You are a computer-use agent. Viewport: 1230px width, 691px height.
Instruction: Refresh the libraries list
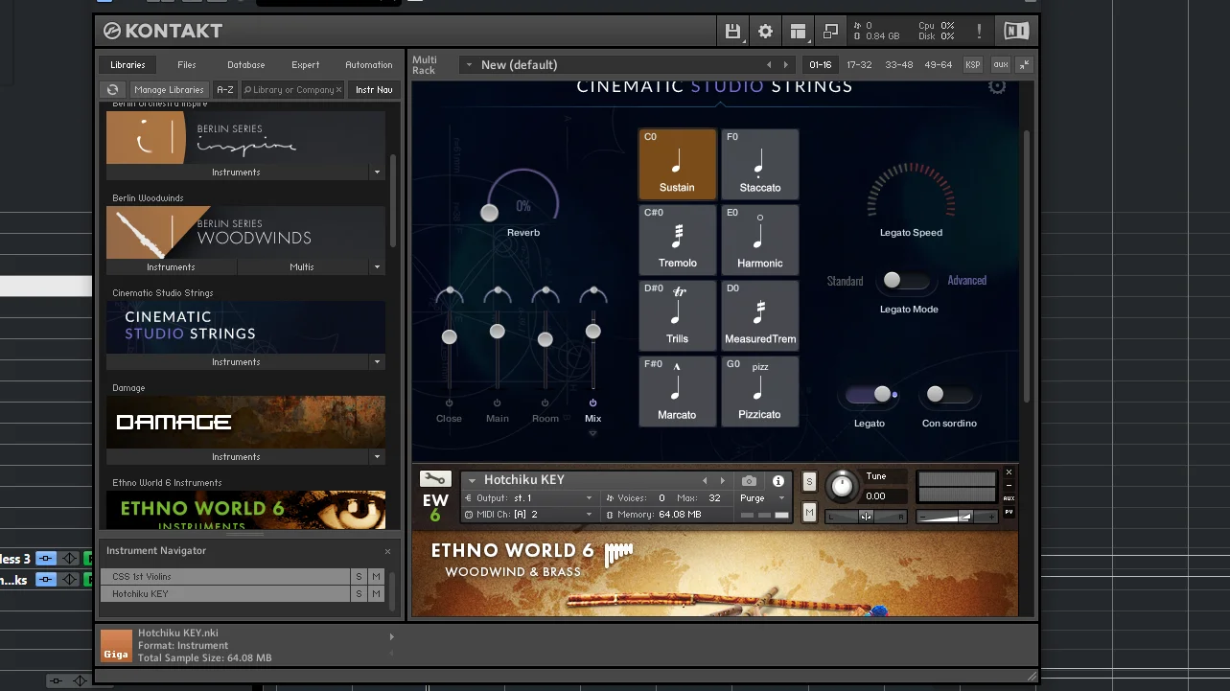[113, 90]
